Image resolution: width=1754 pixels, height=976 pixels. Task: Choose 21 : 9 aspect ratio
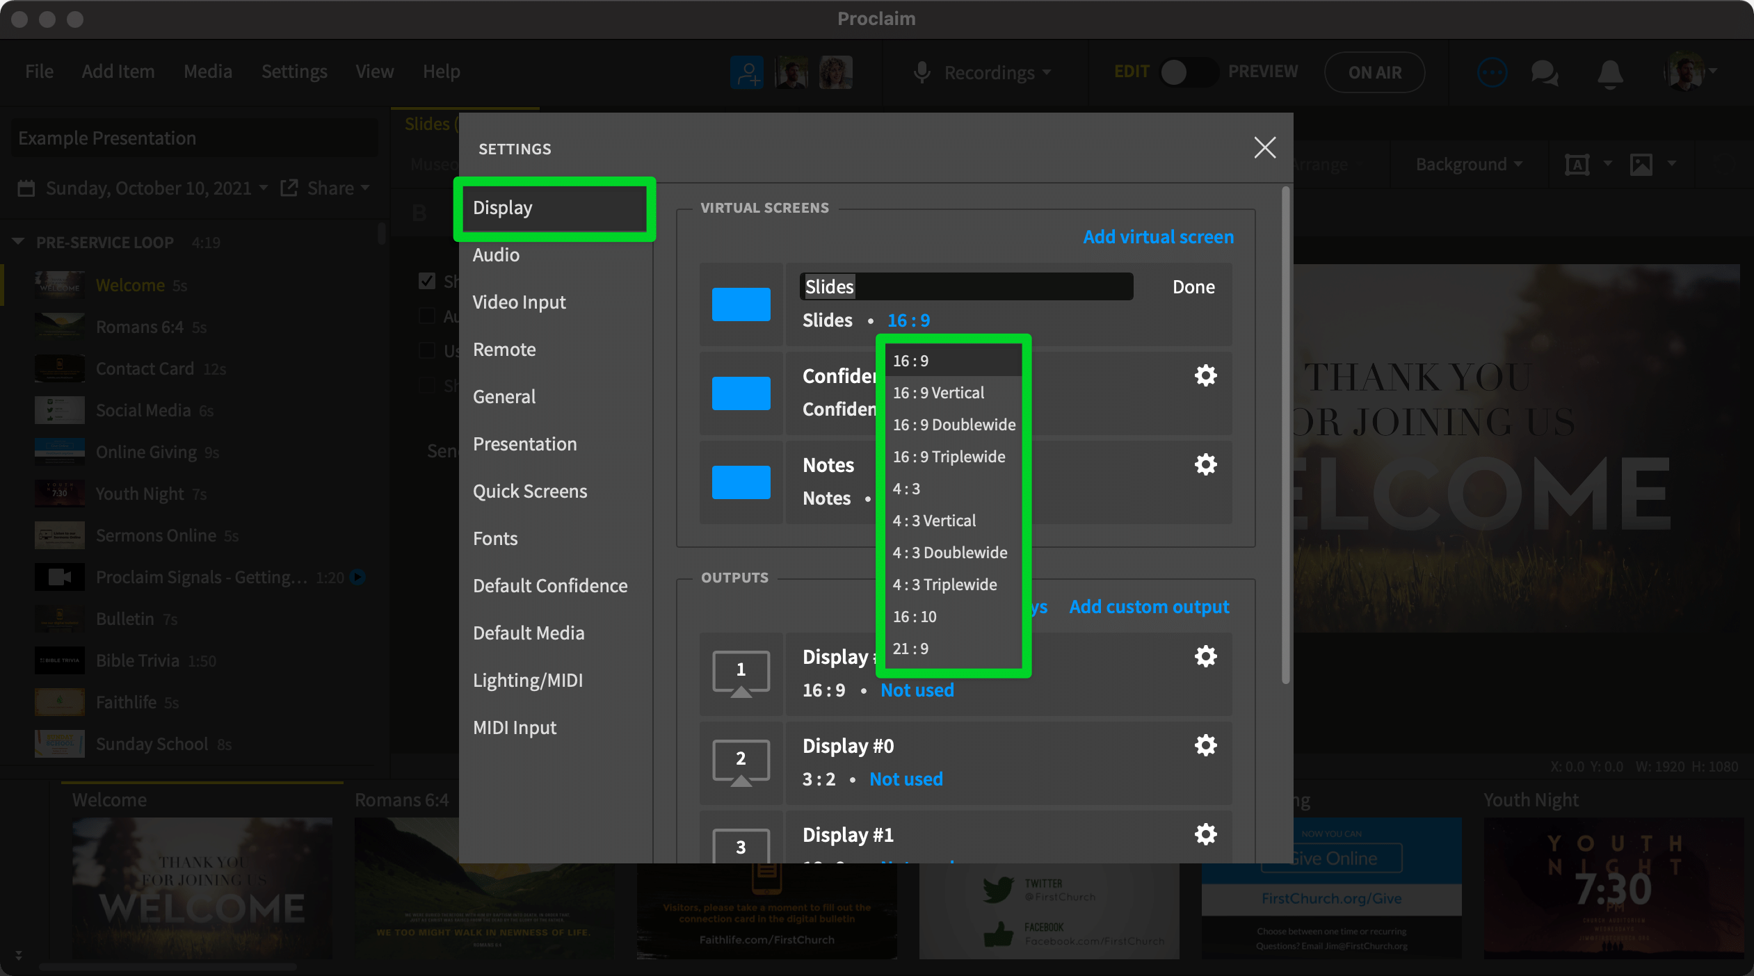(954, 649)
